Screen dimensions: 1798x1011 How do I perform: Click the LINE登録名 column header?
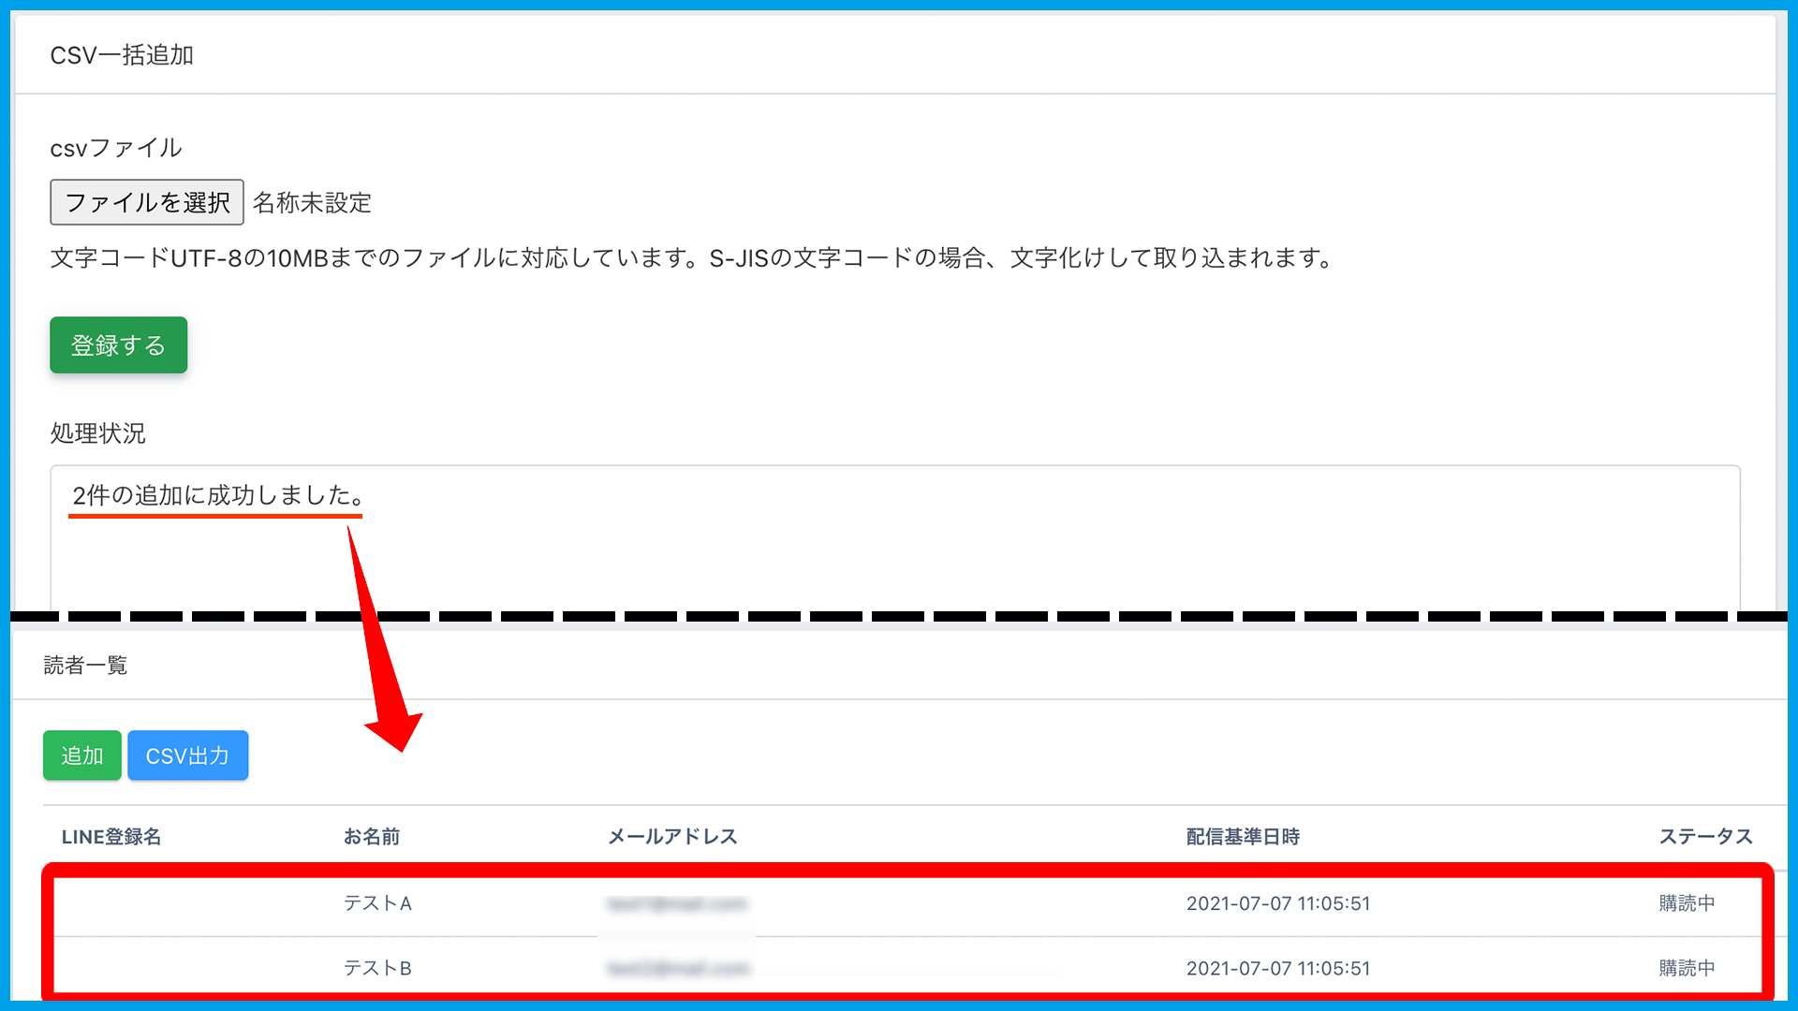111,837
